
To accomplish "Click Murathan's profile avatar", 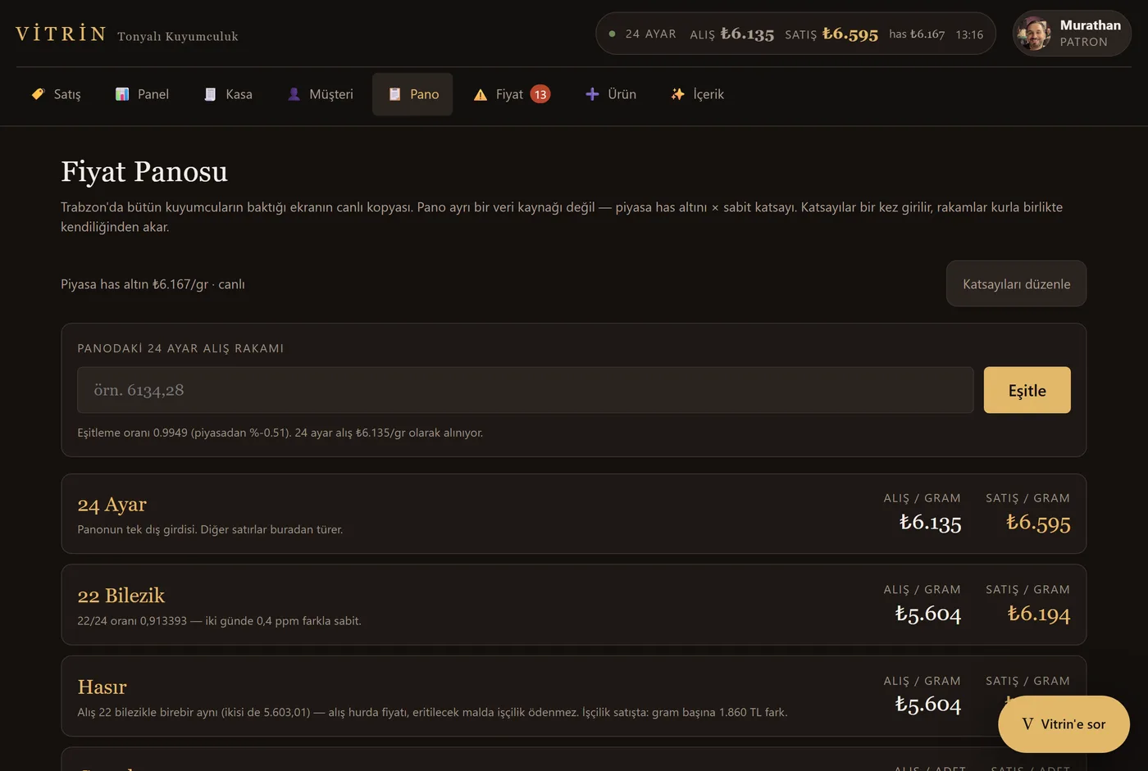I will pyautogui.click(x=1033, y=34).
